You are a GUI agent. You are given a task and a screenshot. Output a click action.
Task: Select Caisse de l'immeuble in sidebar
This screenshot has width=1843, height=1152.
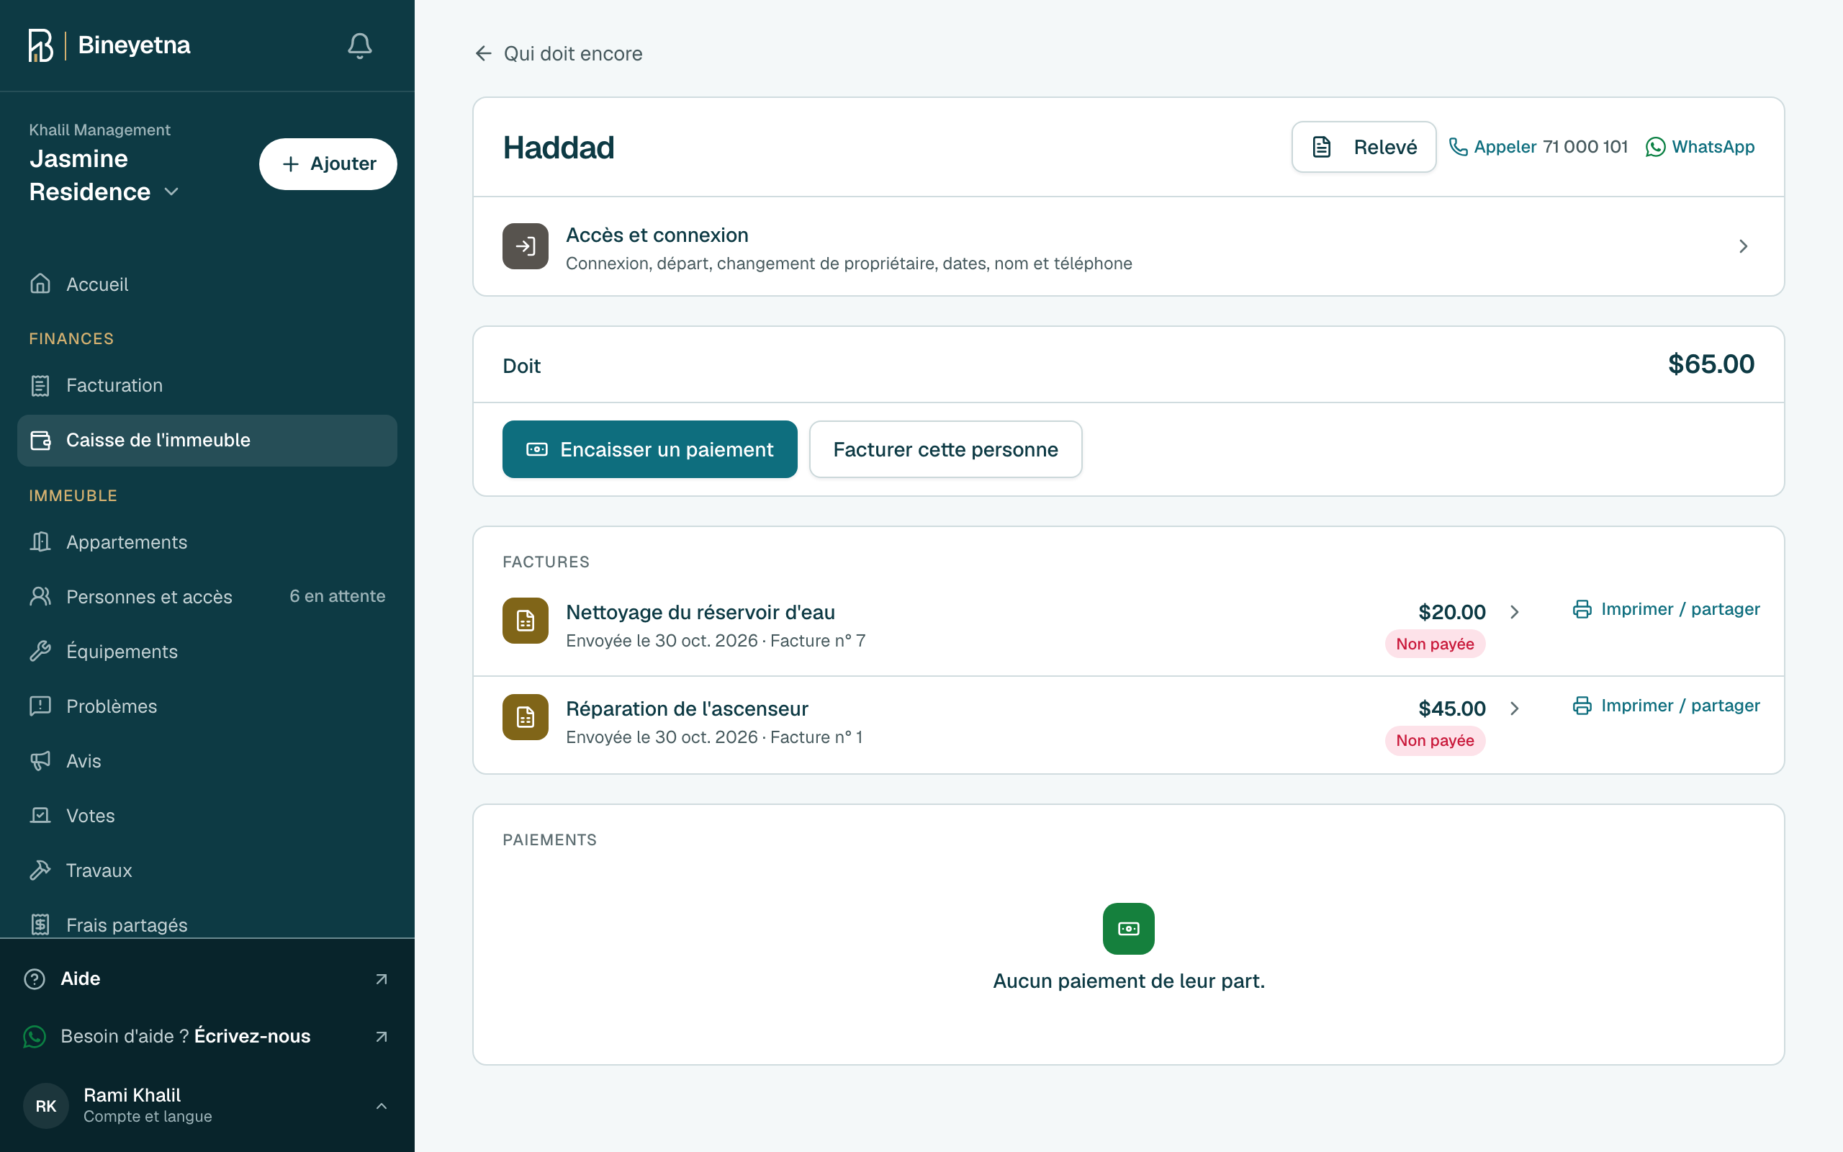pyautogui.click(x=207, y=441)
